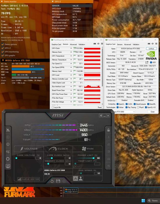The image size is (160, 204).
Task: Collapse the Demo monitor panel
Action: click(2, 1)
